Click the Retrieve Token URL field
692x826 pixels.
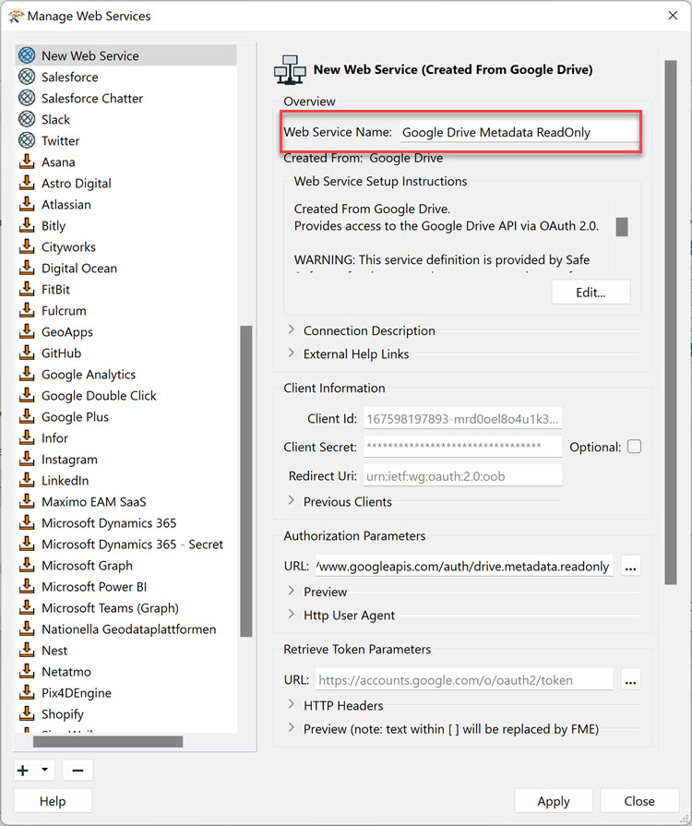click(464, 680)
